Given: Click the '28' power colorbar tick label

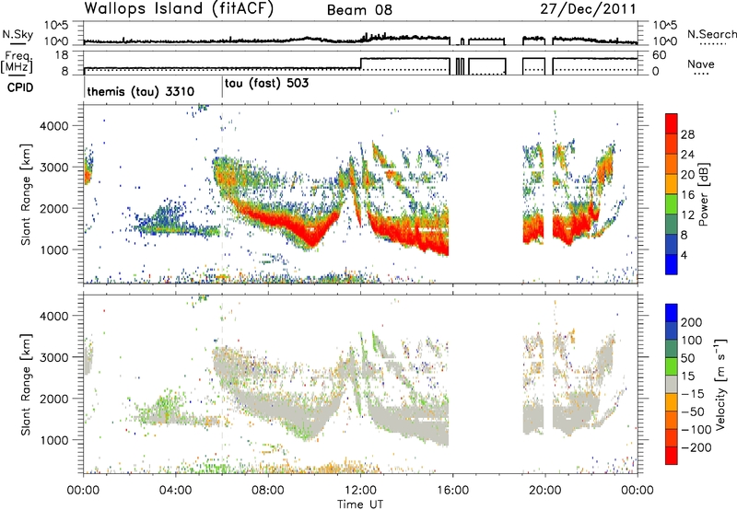Looking at the screenshot, I should 687,134.
